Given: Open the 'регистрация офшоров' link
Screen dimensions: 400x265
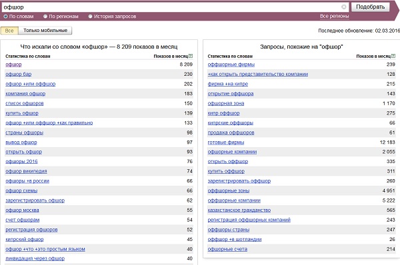Looking at the screenshot, I should click(31, 230).
